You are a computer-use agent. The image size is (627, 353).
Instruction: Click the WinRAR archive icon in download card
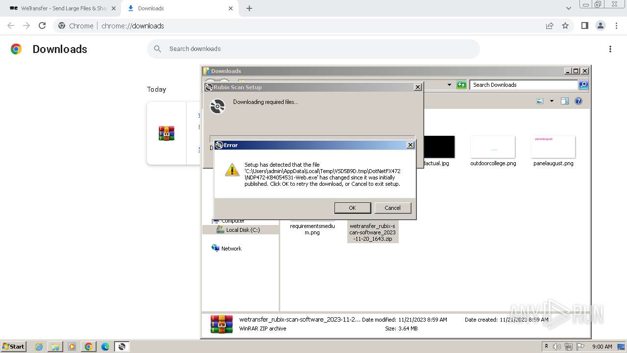tap(167, 133)
